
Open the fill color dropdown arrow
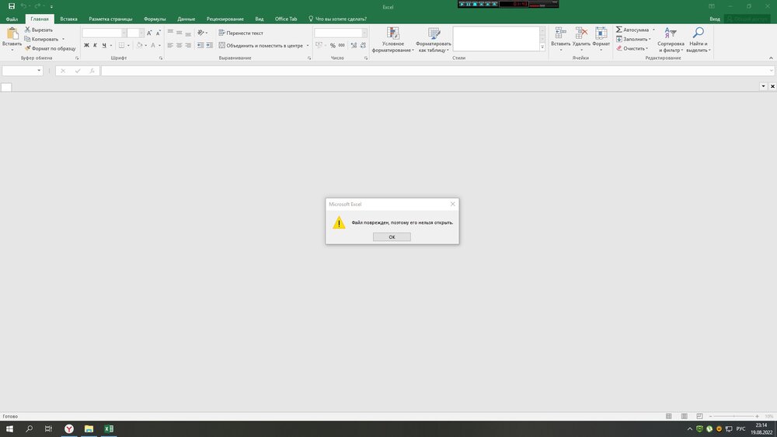point(146,46)
